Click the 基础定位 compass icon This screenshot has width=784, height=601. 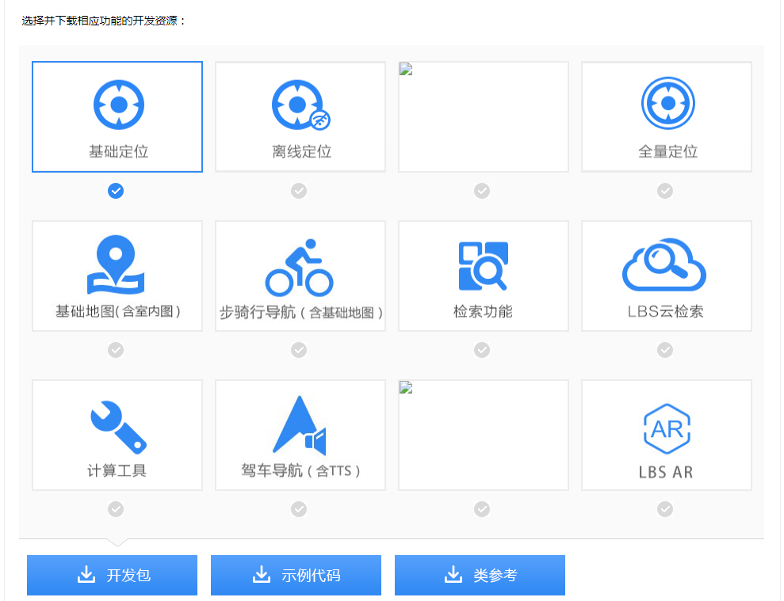click(x=117, y=103)
